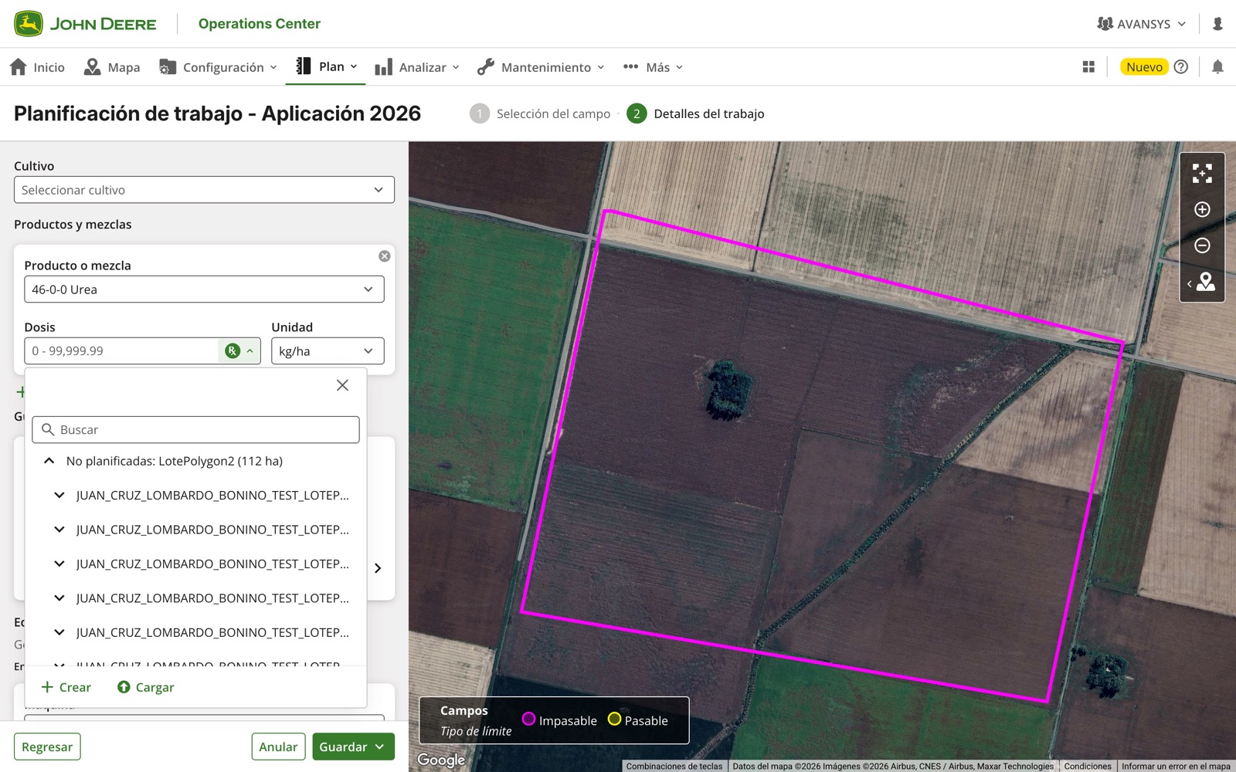Click Informar un error en el mapa
Image resolution: width=1236 pixels, height=772 pixels.
coord(1176,766)
